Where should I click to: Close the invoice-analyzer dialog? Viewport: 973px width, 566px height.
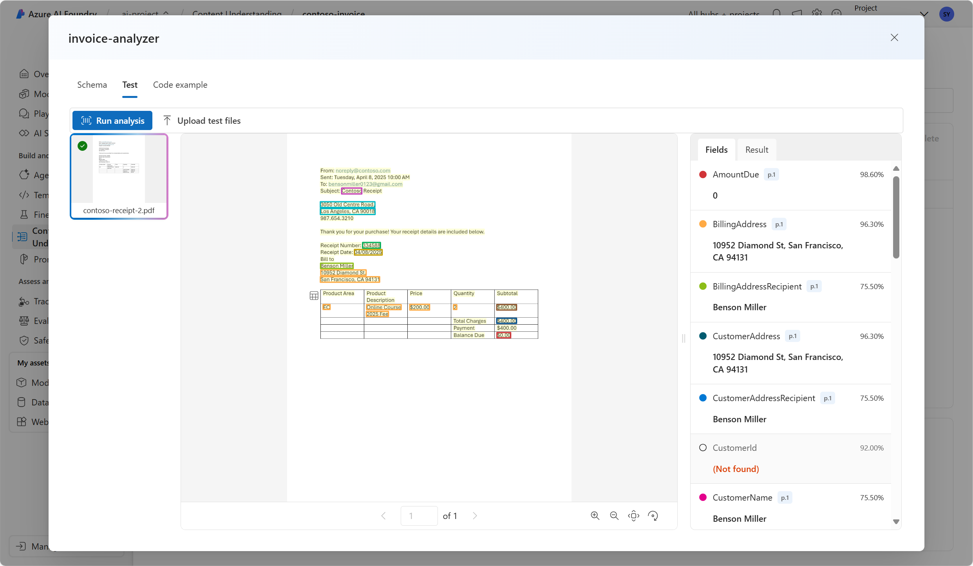click(894, 38)
